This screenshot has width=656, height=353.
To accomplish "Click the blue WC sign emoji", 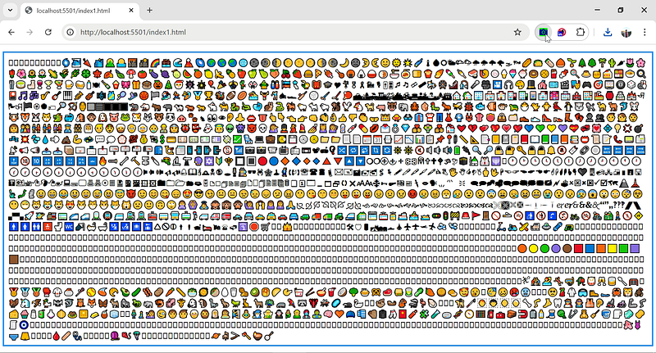I will tap(69, 226).
